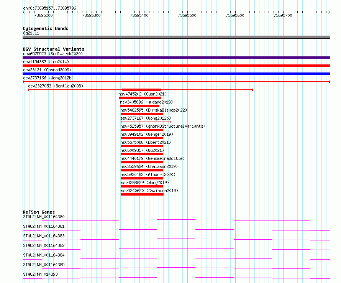Viewport: 341px width, 283px height.
Task: Open transcript STAU2|NM_001164380
Action: click(x=44, y=217)
